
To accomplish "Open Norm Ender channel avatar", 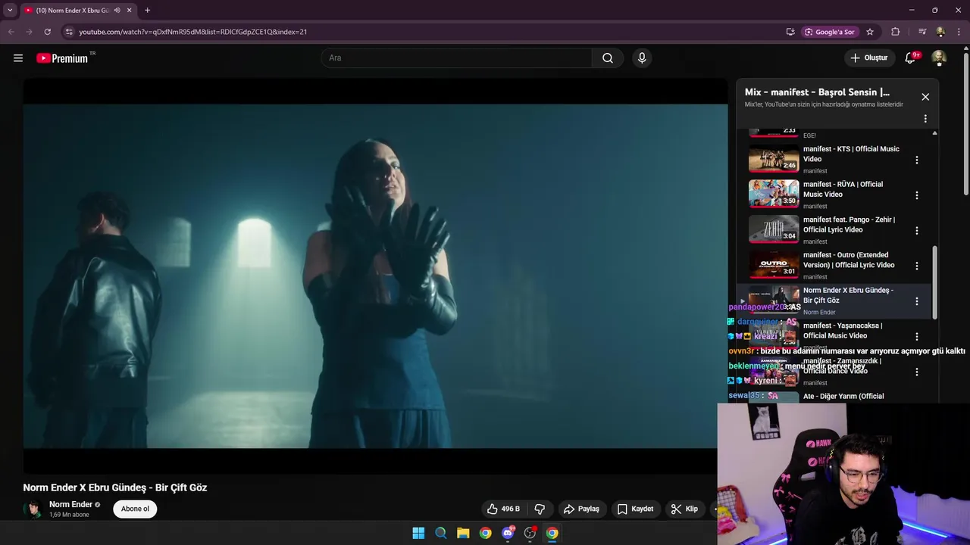I will [33, 509].
